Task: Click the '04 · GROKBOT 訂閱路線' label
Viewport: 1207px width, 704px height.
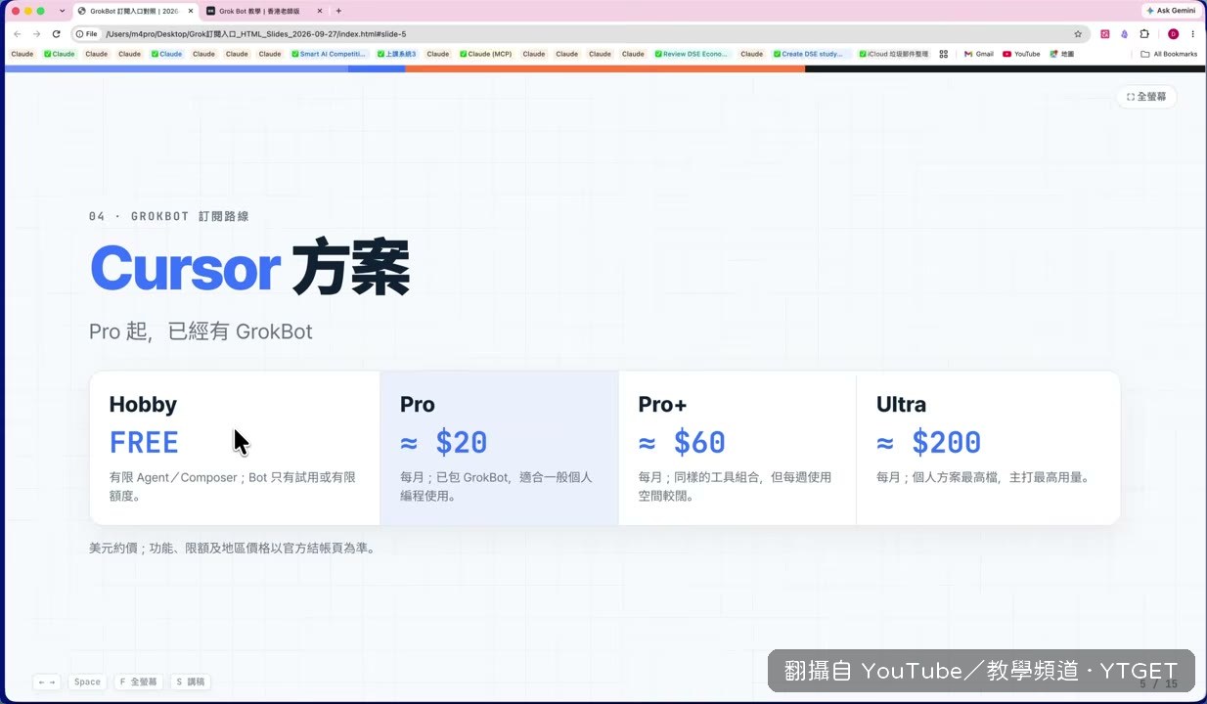Action: (x=169, y=216)
